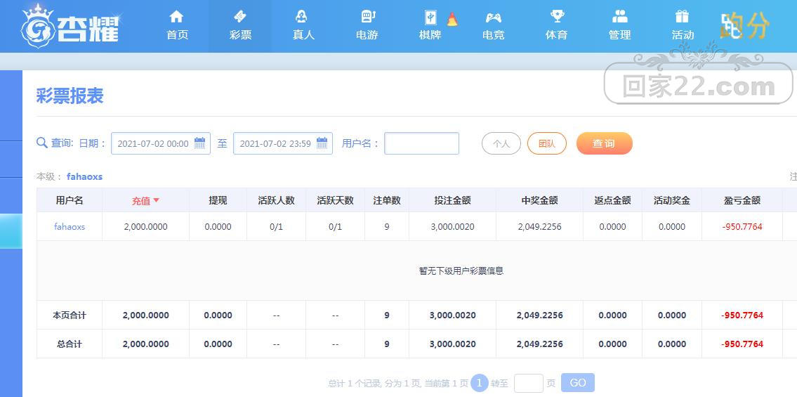Screen dimensions: 797x397
Task: Click the GO page jump button
Action: [578, 383]
